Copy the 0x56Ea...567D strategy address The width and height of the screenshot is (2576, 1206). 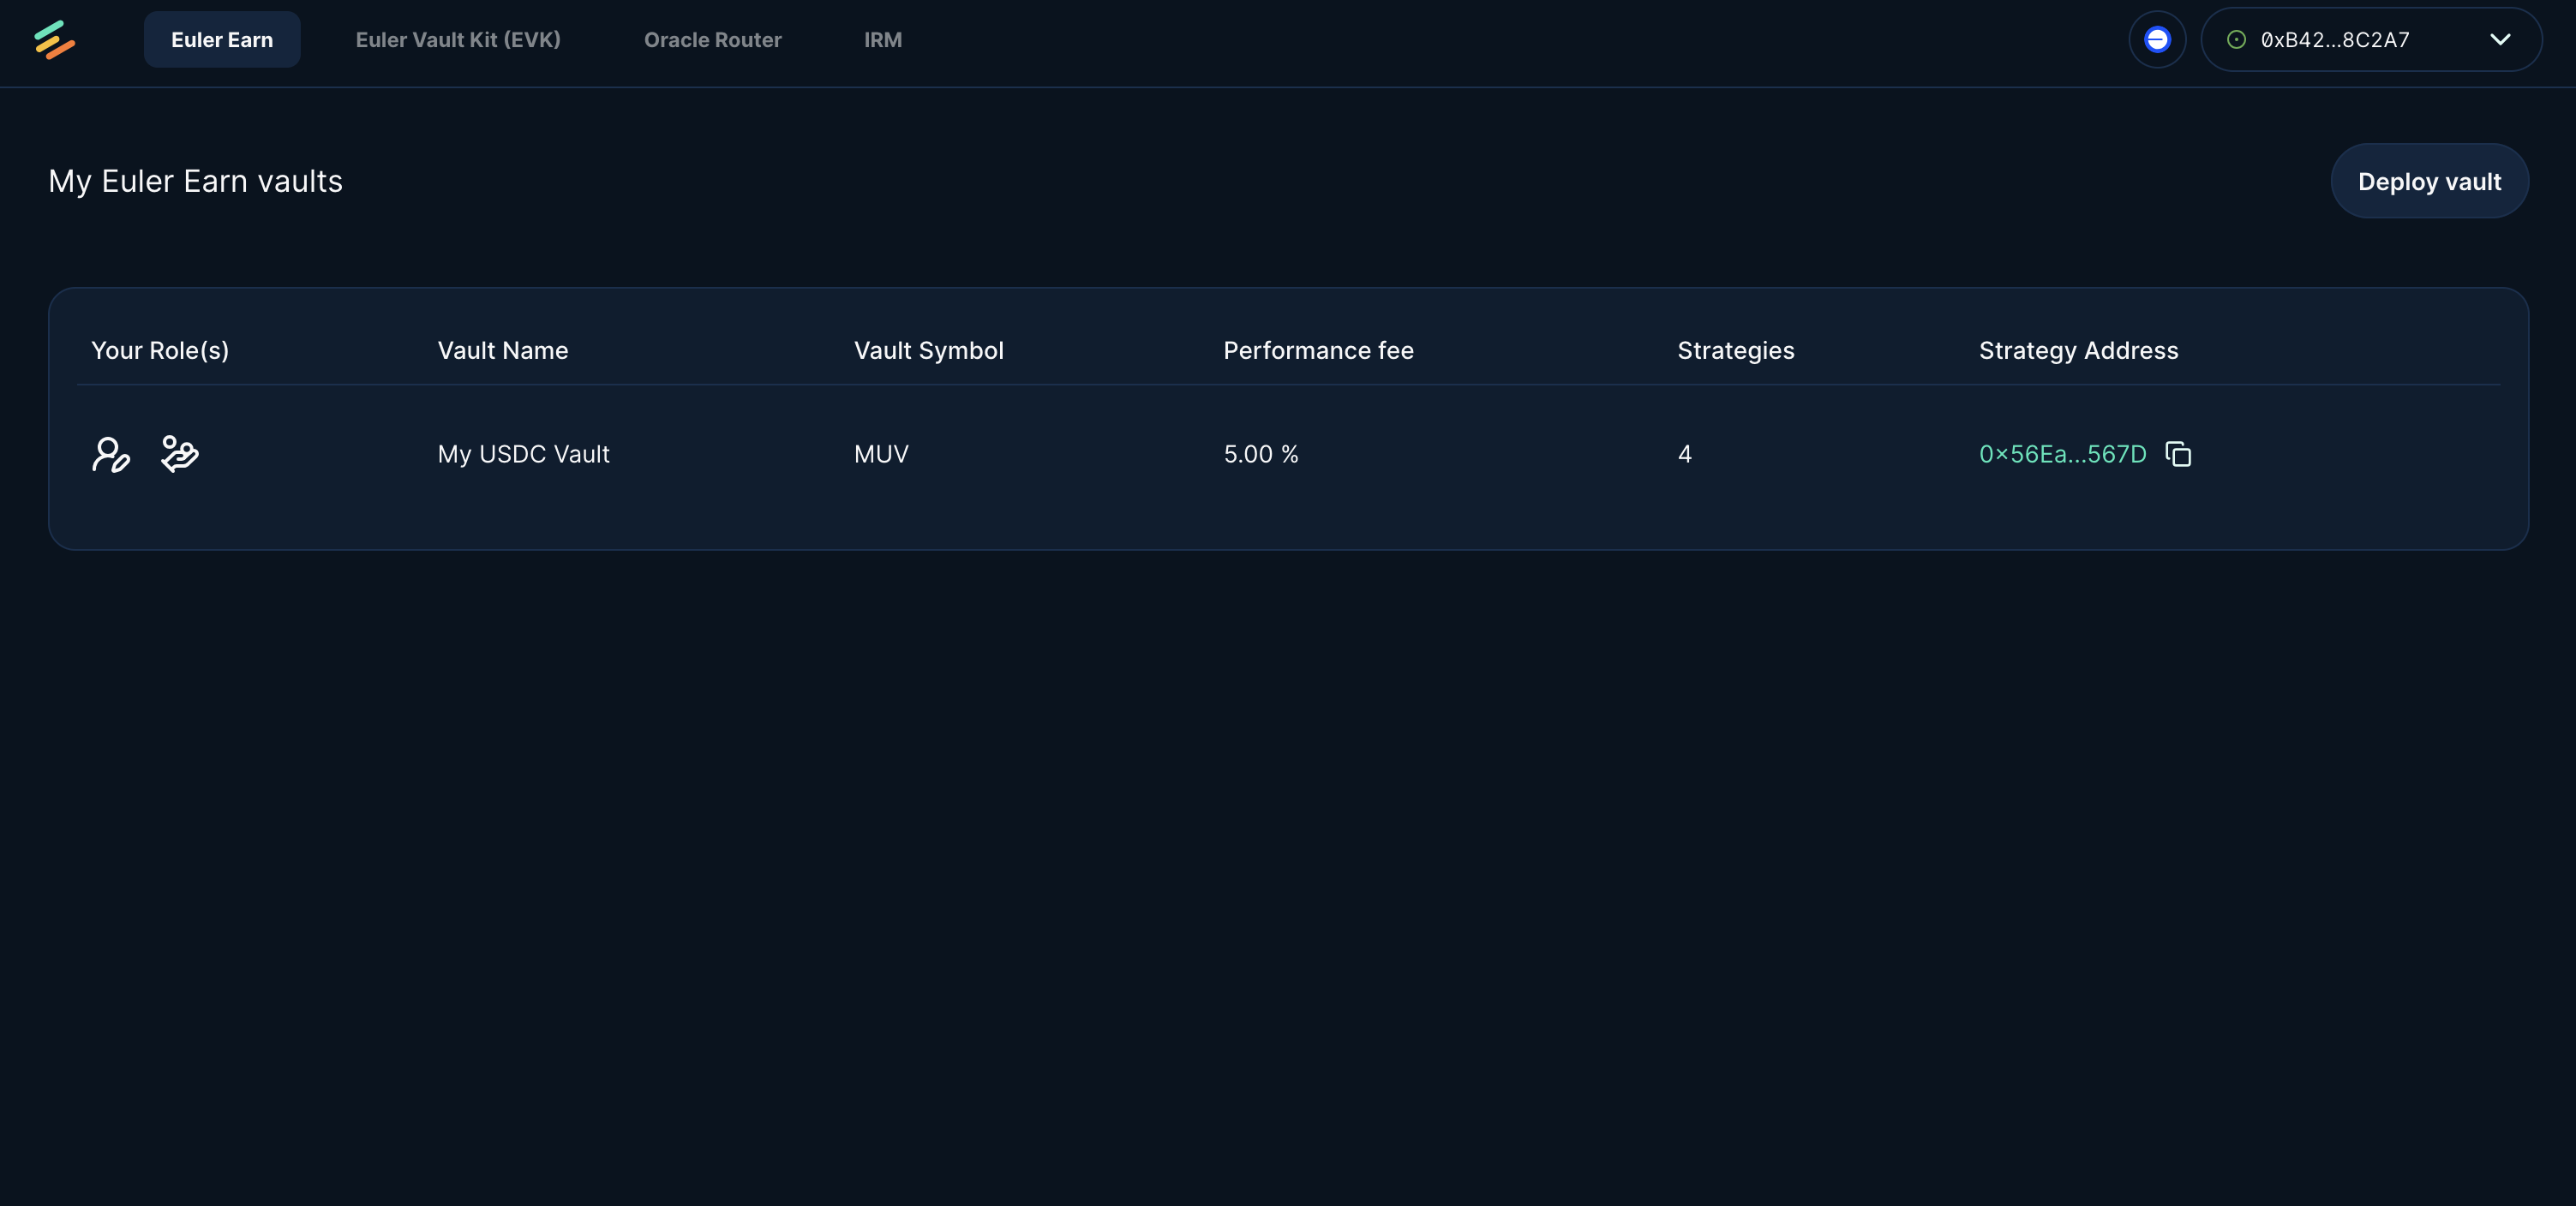click(x=2178, y=454)
